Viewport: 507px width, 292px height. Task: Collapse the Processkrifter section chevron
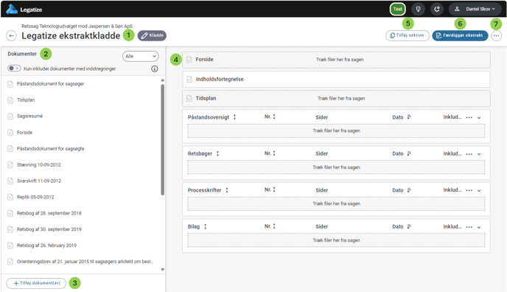tap(479, 191)
